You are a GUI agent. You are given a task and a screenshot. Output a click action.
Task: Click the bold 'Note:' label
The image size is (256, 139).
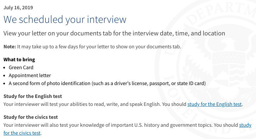pyautogui.click(x=10, y=47)
